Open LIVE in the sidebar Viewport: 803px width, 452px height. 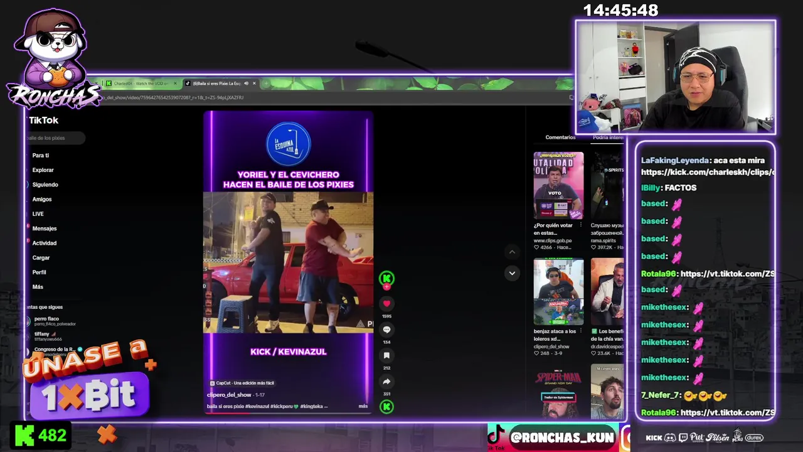[x=38, y=214]
